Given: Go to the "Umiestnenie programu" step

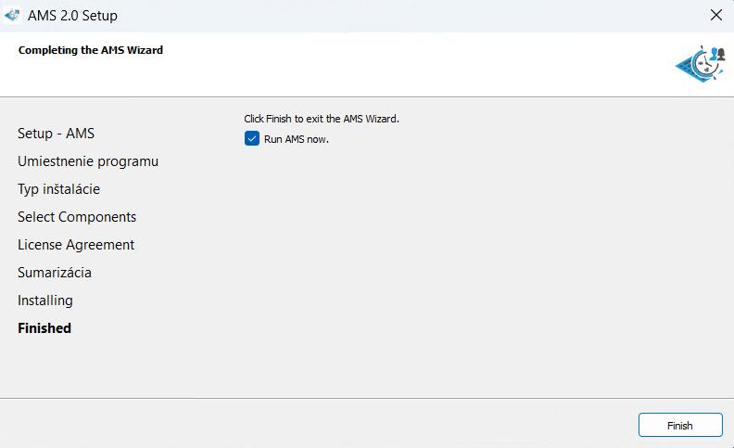Looking at the screenshot, I should 88,161.
